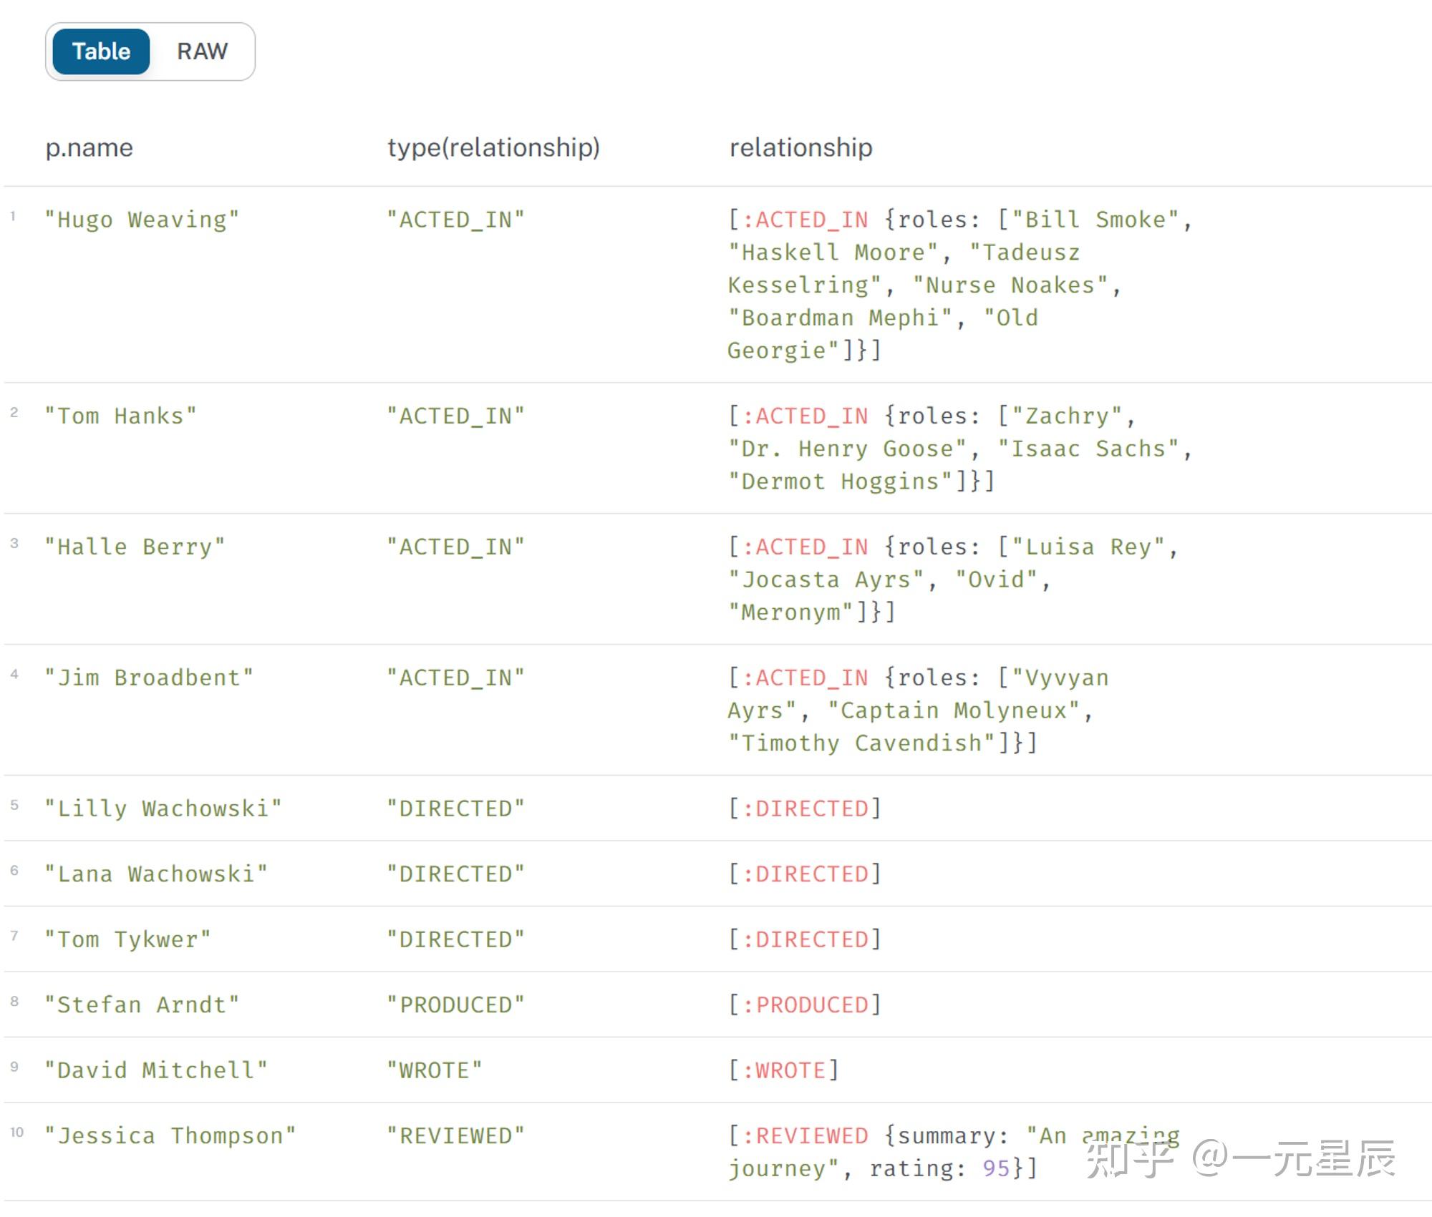Select the "Hugo Weaving" name cell
This screenshot has width=1432, height=1217.
(x=142, y=220)
